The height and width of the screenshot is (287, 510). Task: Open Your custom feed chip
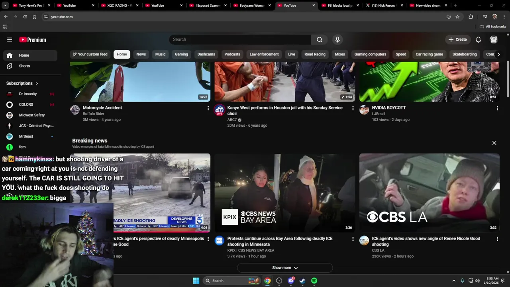point(90,54)
